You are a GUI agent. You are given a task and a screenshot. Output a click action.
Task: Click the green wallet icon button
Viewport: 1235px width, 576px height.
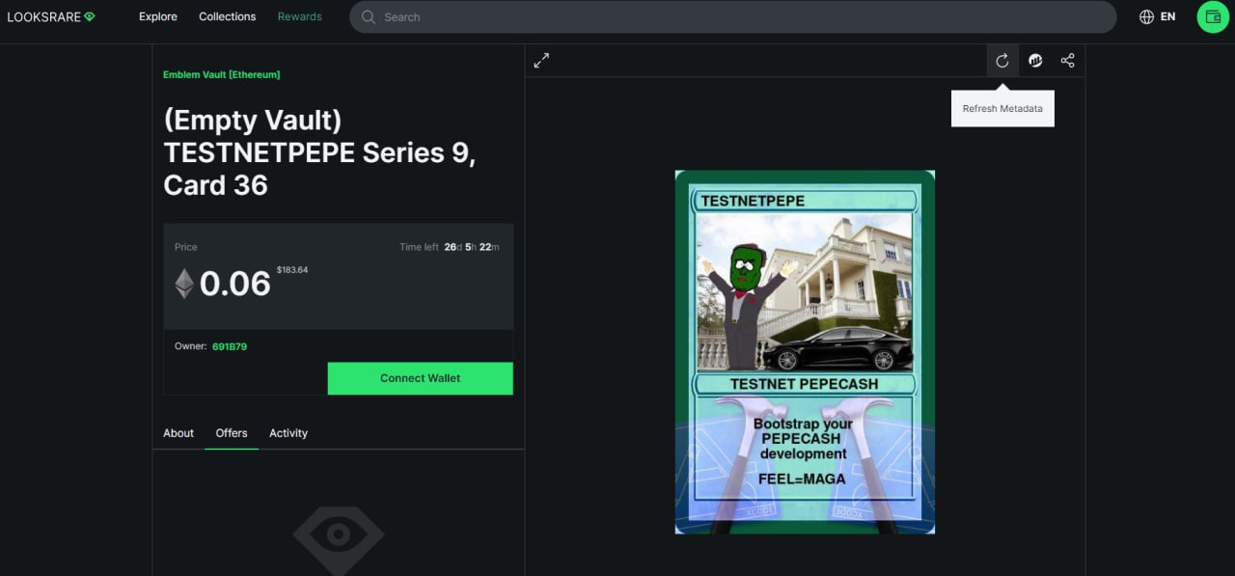click(1213, 16)
